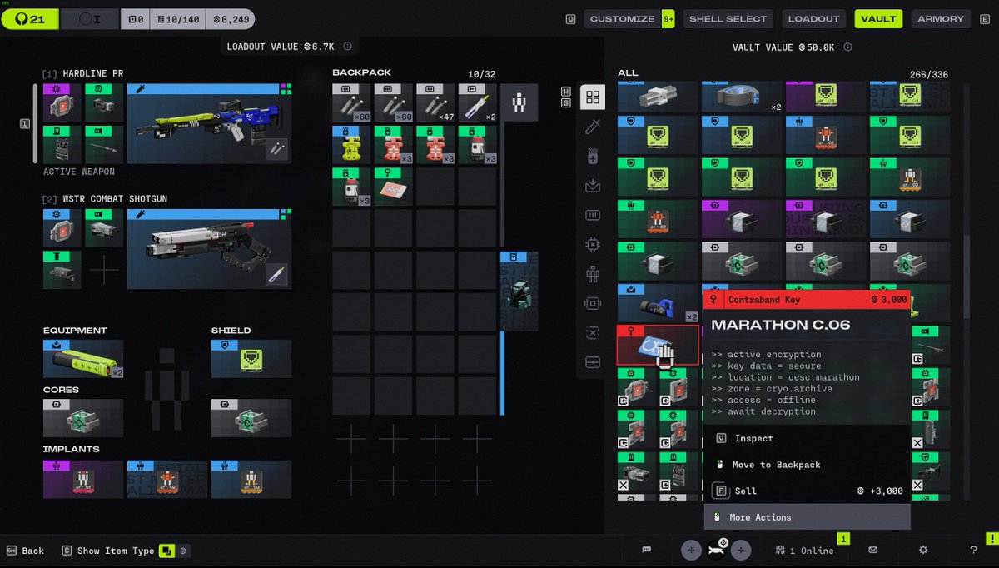
Task: Select the equipped shield slot
Action: [x=251, y=358]
